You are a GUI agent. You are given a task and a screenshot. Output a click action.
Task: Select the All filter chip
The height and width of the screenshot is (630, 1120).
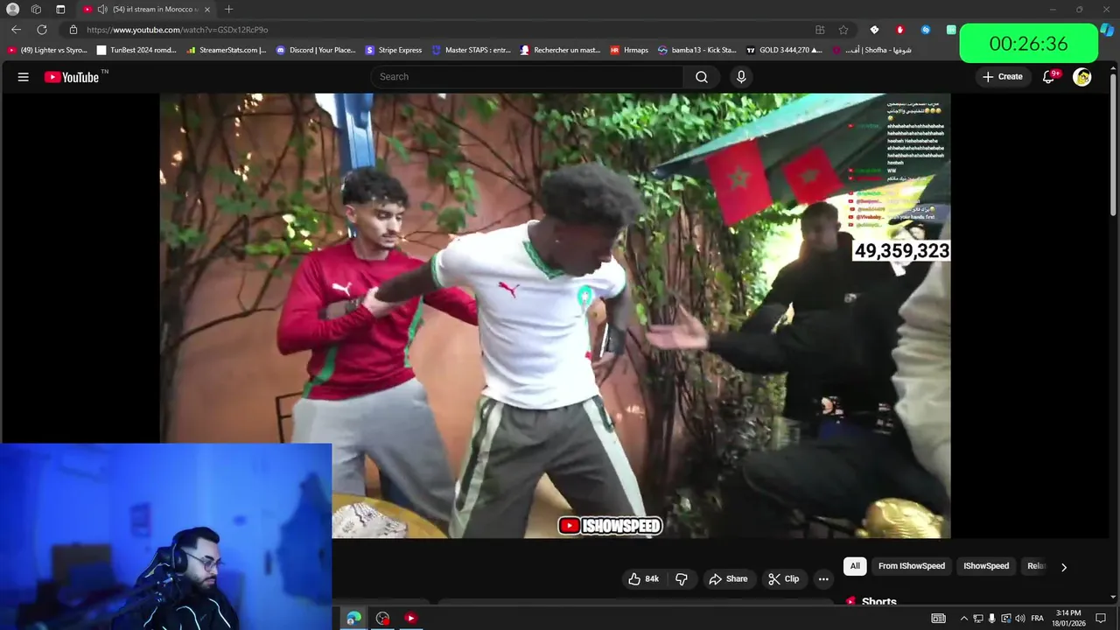(855, 566)
